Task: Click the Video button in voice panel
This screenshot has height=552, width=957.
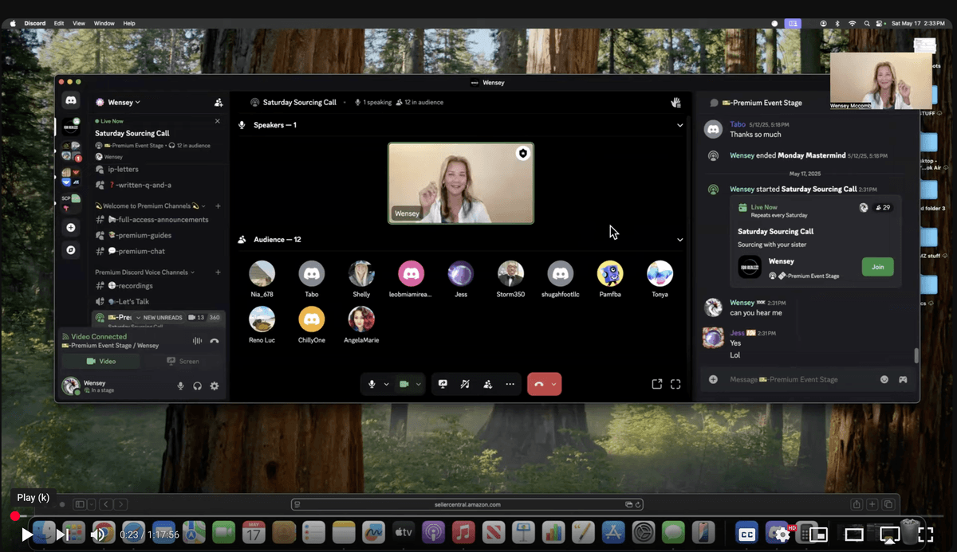Action: (x=101, y=361)
